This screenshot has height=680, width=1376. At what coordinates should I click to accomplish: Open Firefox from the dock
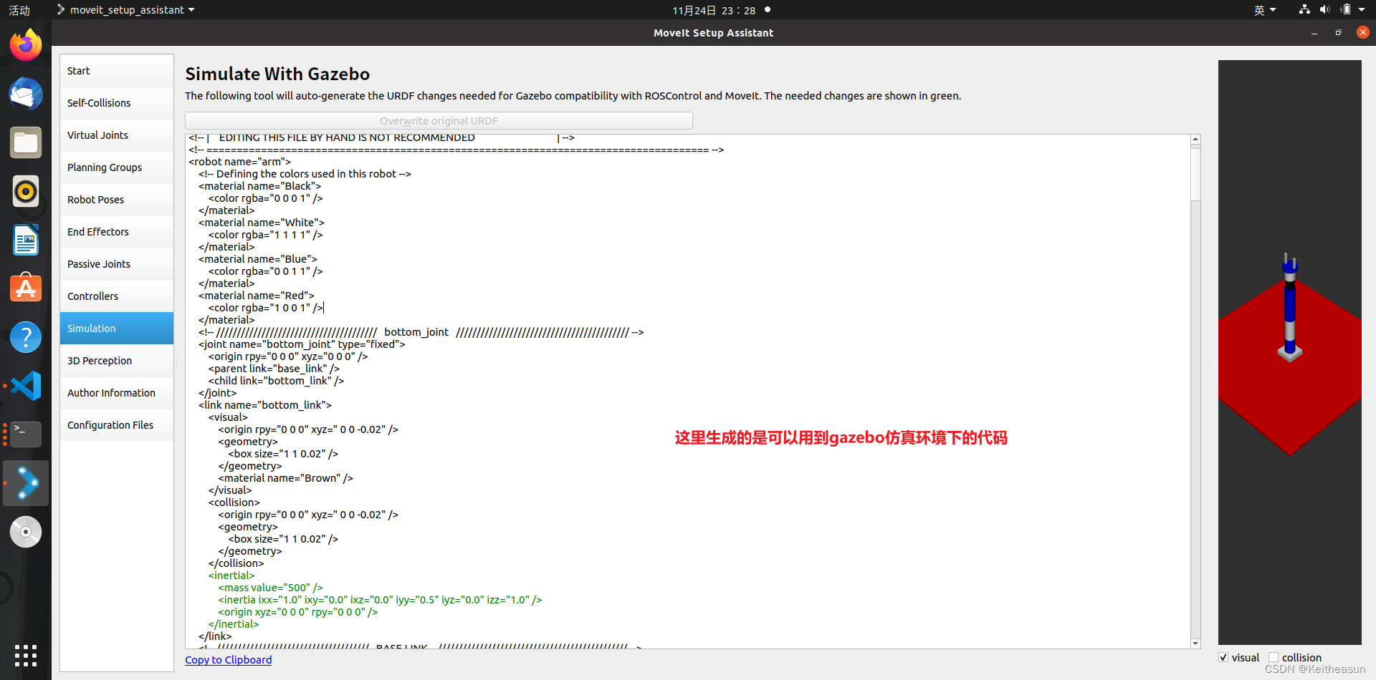(26, 45)
